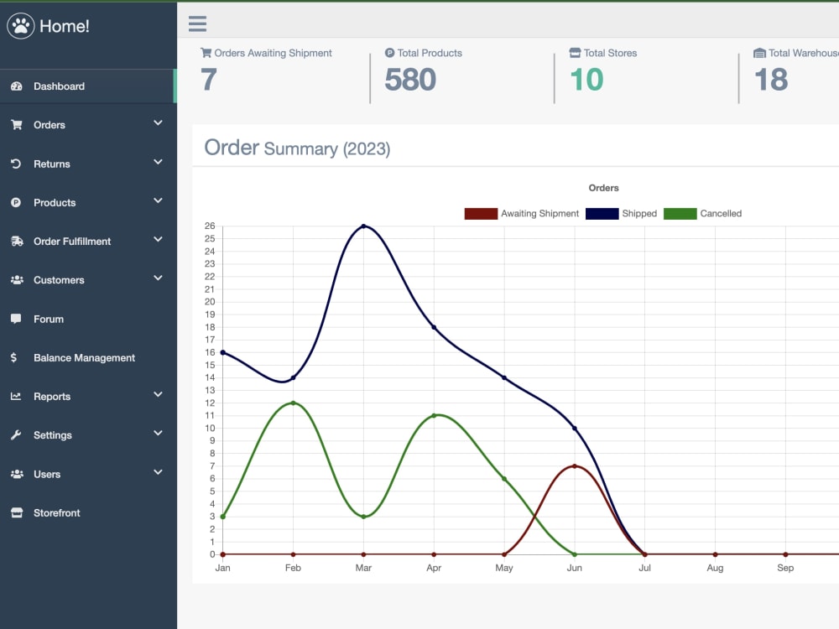Click the Order Fulfillment truck icon
The width and height of the screenshot is (839, 629).
pyautogui.click(x=17, y=242)
